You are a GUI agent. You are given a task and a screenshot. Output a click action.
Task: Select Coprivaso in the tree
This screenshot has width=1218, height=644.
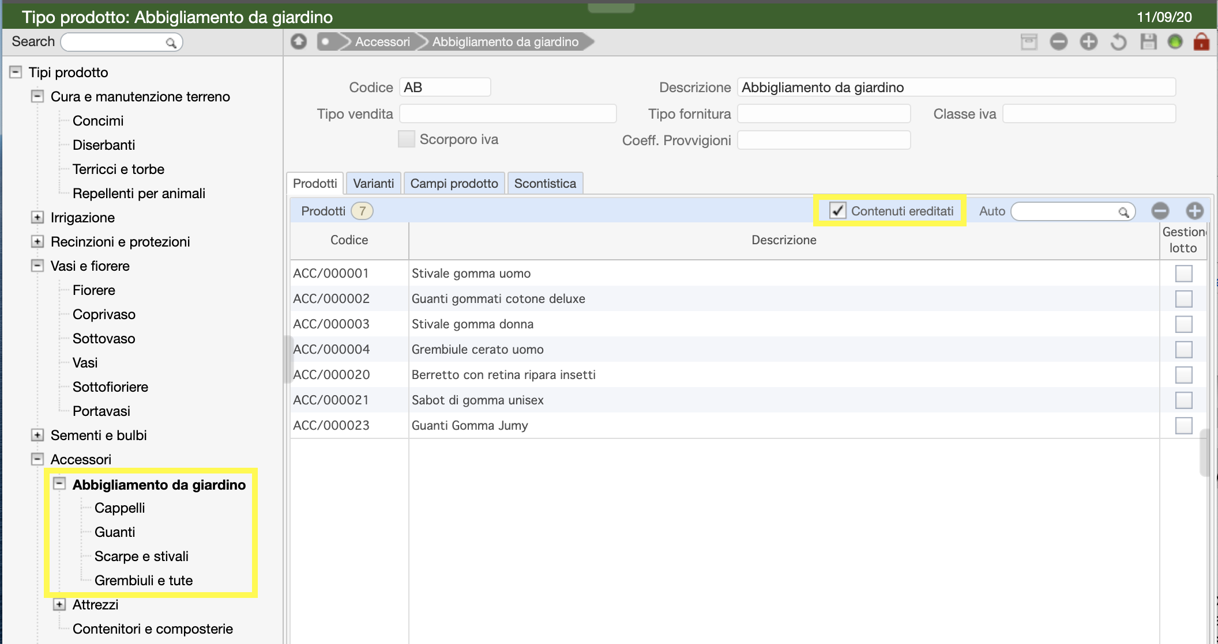click(104, 314)
